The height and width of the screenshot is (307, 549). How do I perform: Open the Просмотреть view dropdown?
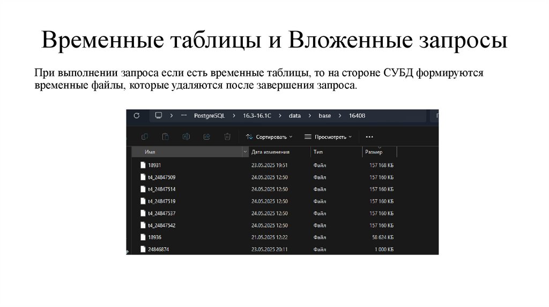[328, 137]
